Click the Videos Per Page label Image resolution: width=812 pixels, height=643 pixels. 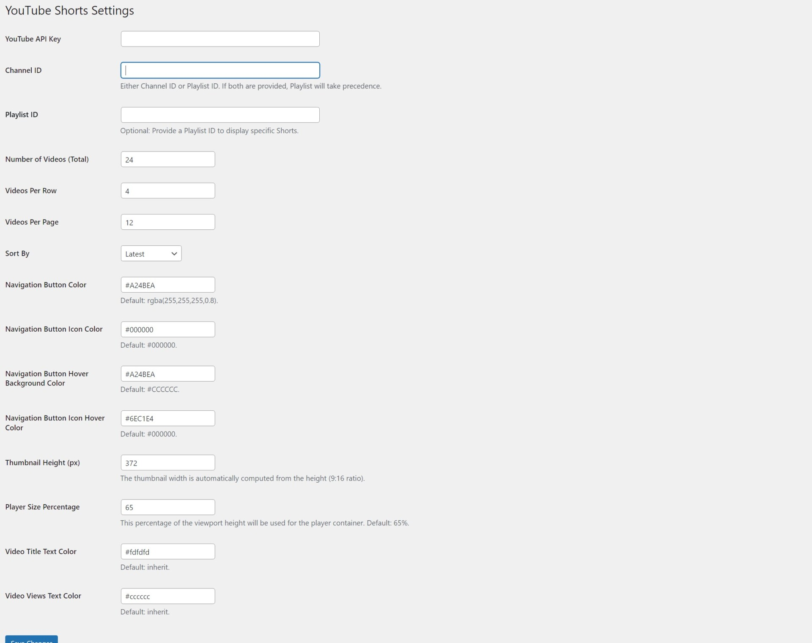tap(32, 222)
